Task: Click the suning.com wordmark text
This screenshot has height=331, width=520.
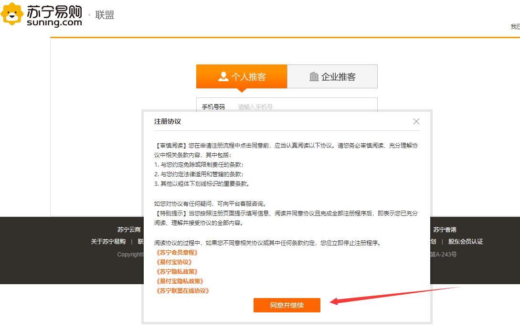Action: [54, 22]
